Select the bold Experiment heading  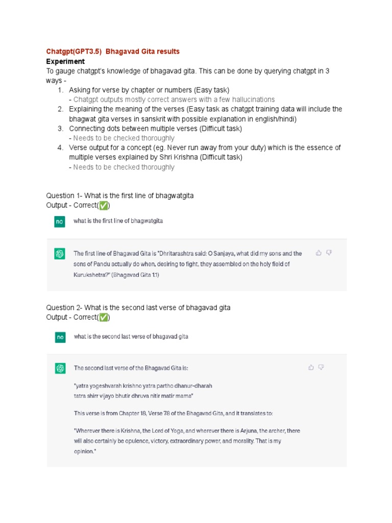(65, 61)
